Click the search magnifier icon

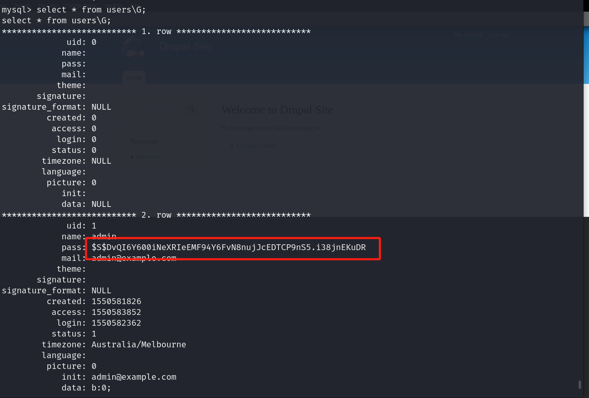pos(191,109)
